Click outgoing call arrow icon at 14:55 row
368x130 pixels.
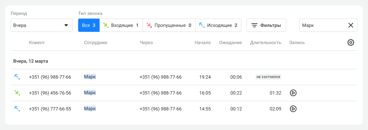coord(17,108)
